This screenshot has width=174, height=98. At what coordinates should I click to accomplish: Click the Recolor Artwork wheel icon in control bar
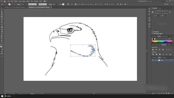tap(68, 4)
